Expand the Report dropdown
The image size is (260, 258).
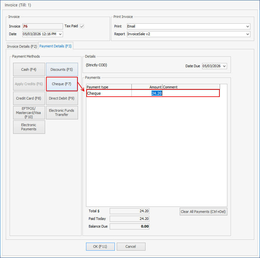pyautogui.click(x=248, y=34)
